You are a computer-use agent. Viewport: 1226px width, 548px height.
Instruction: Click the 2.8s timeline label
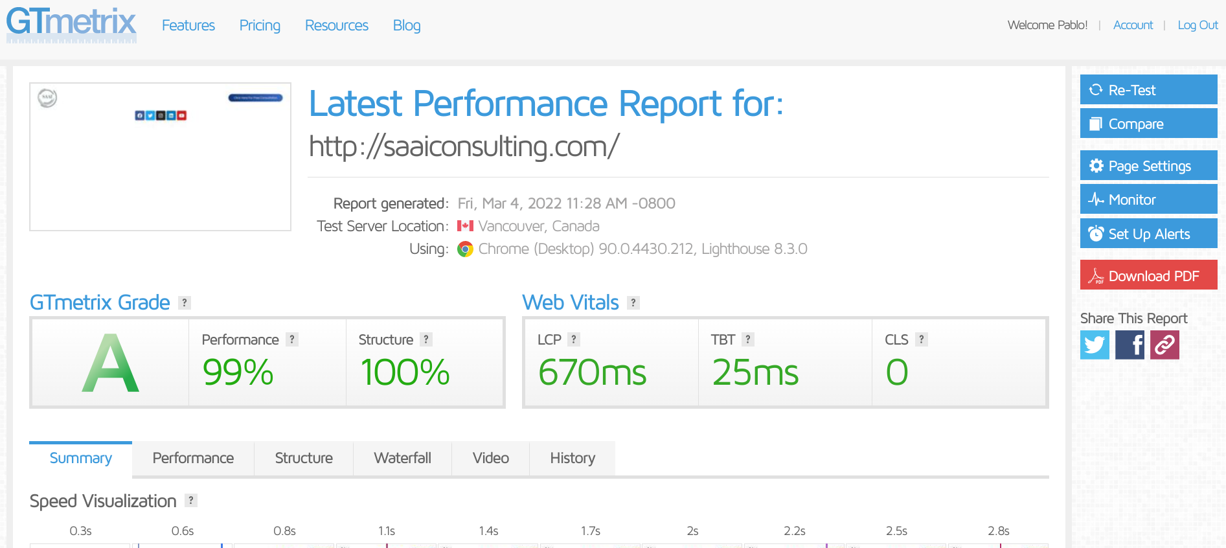999,531
